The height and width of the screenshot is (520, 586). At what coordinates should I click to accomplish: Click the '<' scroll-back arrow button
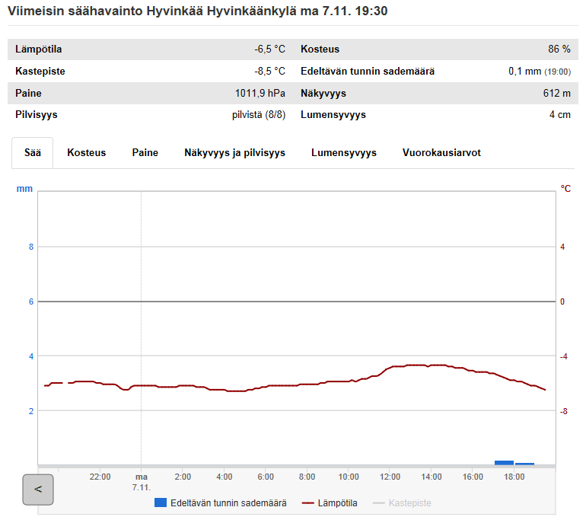[38, 490]
